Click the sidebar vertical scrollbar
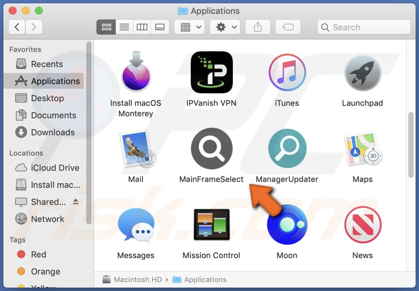This screenshot has width=419, height=291. click(89, 133)
